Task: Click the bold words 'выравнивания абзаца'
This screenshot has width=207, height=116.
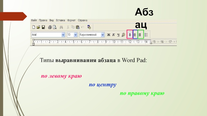Action: pos(85,60)
